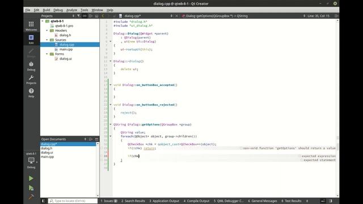Go forward in editor navigation history
The image size is (363, 204).
click(108, 16)
